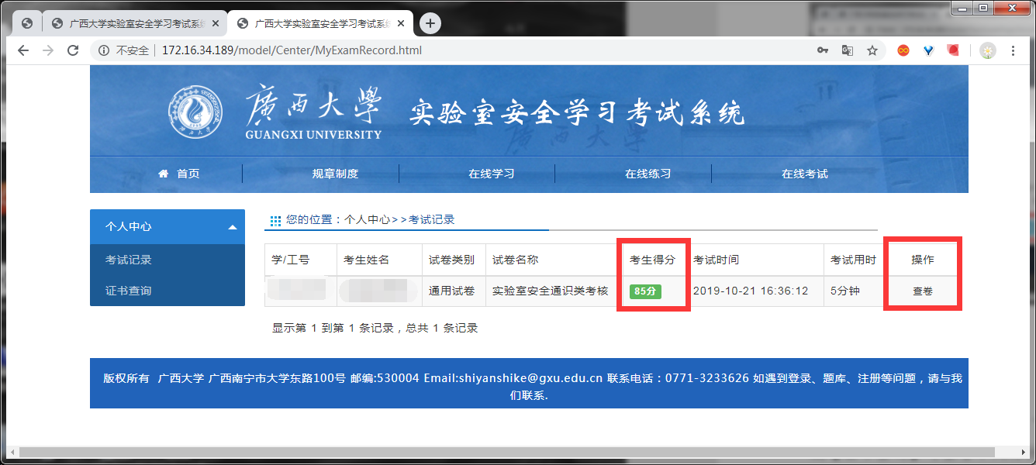Click the footer email shiyanshike@gxu.edu.cn
This screenshot has width=1036, height=465.
[x=531, y=378]
